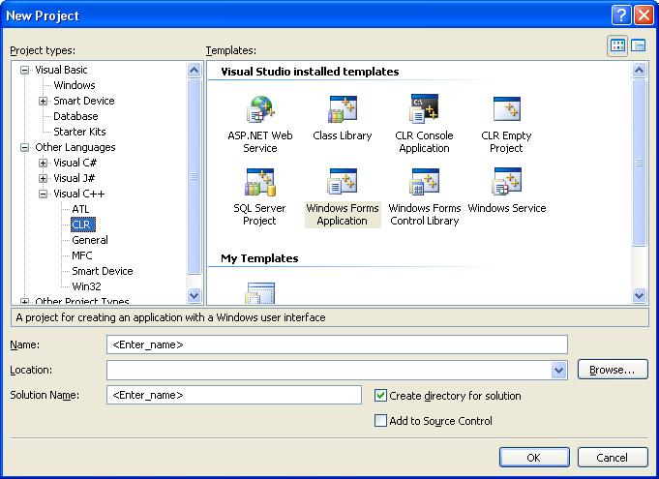This screenshot has height=479, width=659.
Task: Switch templates to large icons view
Action: pos(617,45)
